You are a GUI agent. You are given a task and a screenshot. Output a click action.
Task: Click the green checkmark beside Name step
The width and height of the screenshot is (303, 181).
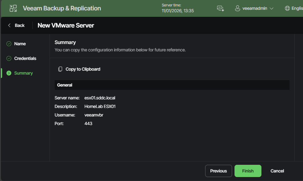click(x=8, y=43)
